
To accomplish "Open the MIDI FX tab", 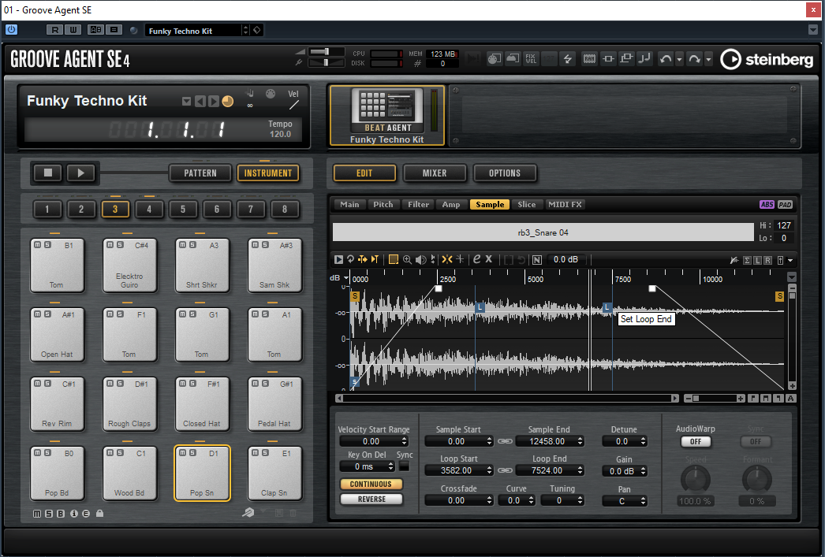I will [x=564, y=204].
